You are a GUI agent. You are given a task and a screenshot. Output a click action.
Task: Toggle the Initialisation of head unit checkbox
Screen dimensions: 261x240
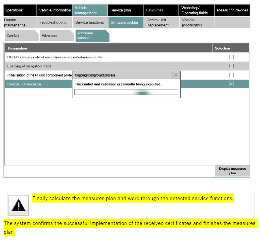point(231,75)
